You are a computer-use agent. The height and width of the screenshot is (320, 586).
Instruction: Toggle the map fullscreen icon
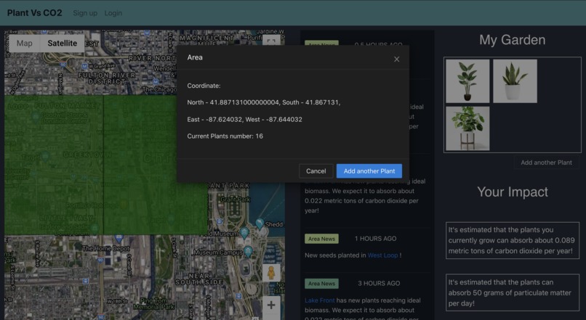tap(271, 41)
